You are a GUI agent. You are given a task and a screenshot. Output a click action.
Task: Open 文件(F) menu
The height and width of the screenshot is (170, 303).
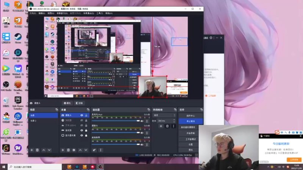tap(33, 13)
